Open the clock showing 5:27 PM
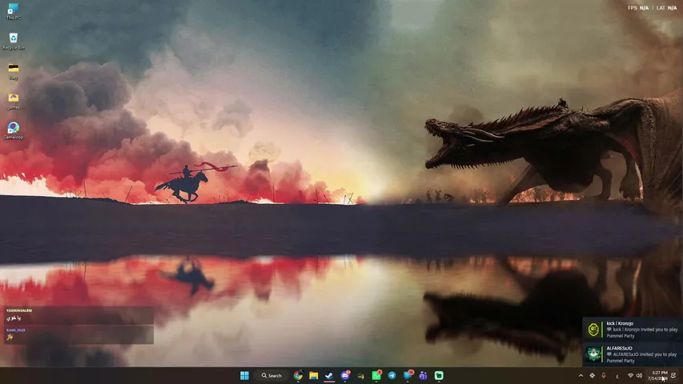683x384 pixels. pyautogui.click(x=657, y=375)
